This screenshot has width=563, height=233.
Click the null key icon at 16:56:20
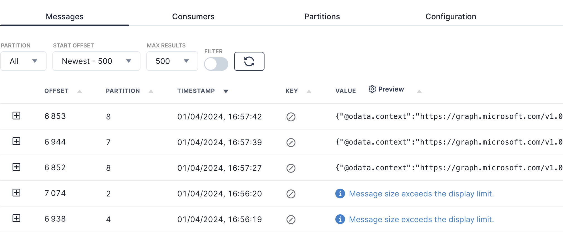tap(291, 194)
